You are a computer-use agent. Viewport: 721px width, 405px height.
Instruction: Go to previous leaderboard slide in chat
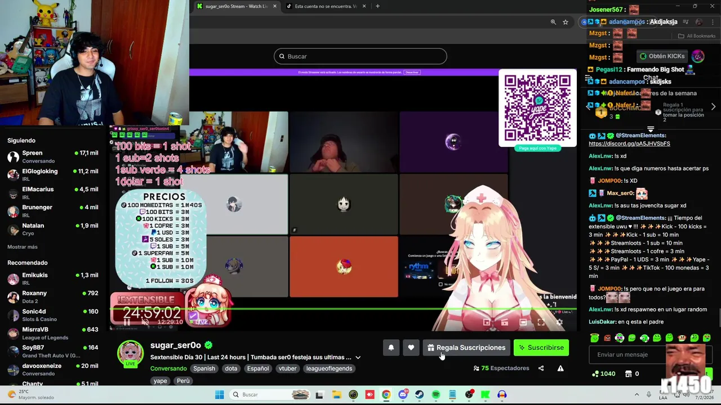click(589, 106)
